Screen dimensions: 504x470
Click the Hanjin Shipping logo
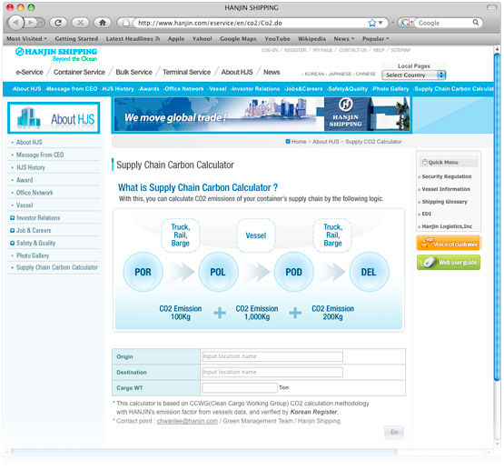pyautogui.click(x=56, y=55)
